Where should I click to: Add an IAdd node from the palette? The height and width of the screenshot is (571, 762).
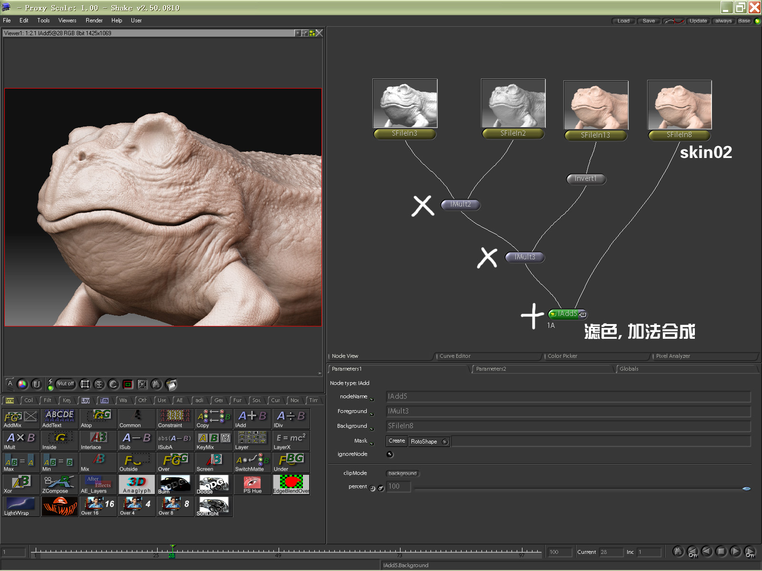click(x=252, y=419)
